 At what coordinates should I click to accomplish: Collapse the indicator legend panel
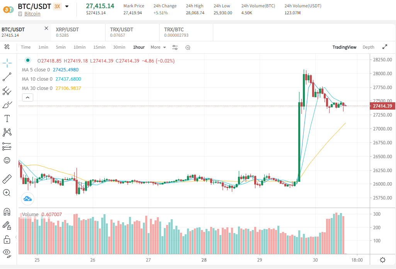(27, 97)
